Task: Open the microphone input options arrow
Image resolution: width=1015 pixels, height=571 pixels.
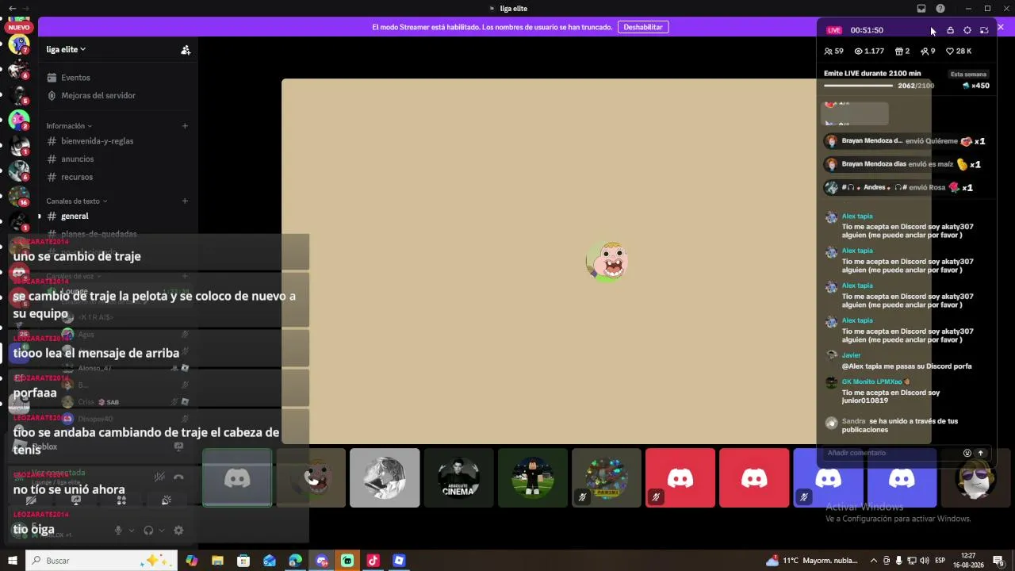Action: 131,531
